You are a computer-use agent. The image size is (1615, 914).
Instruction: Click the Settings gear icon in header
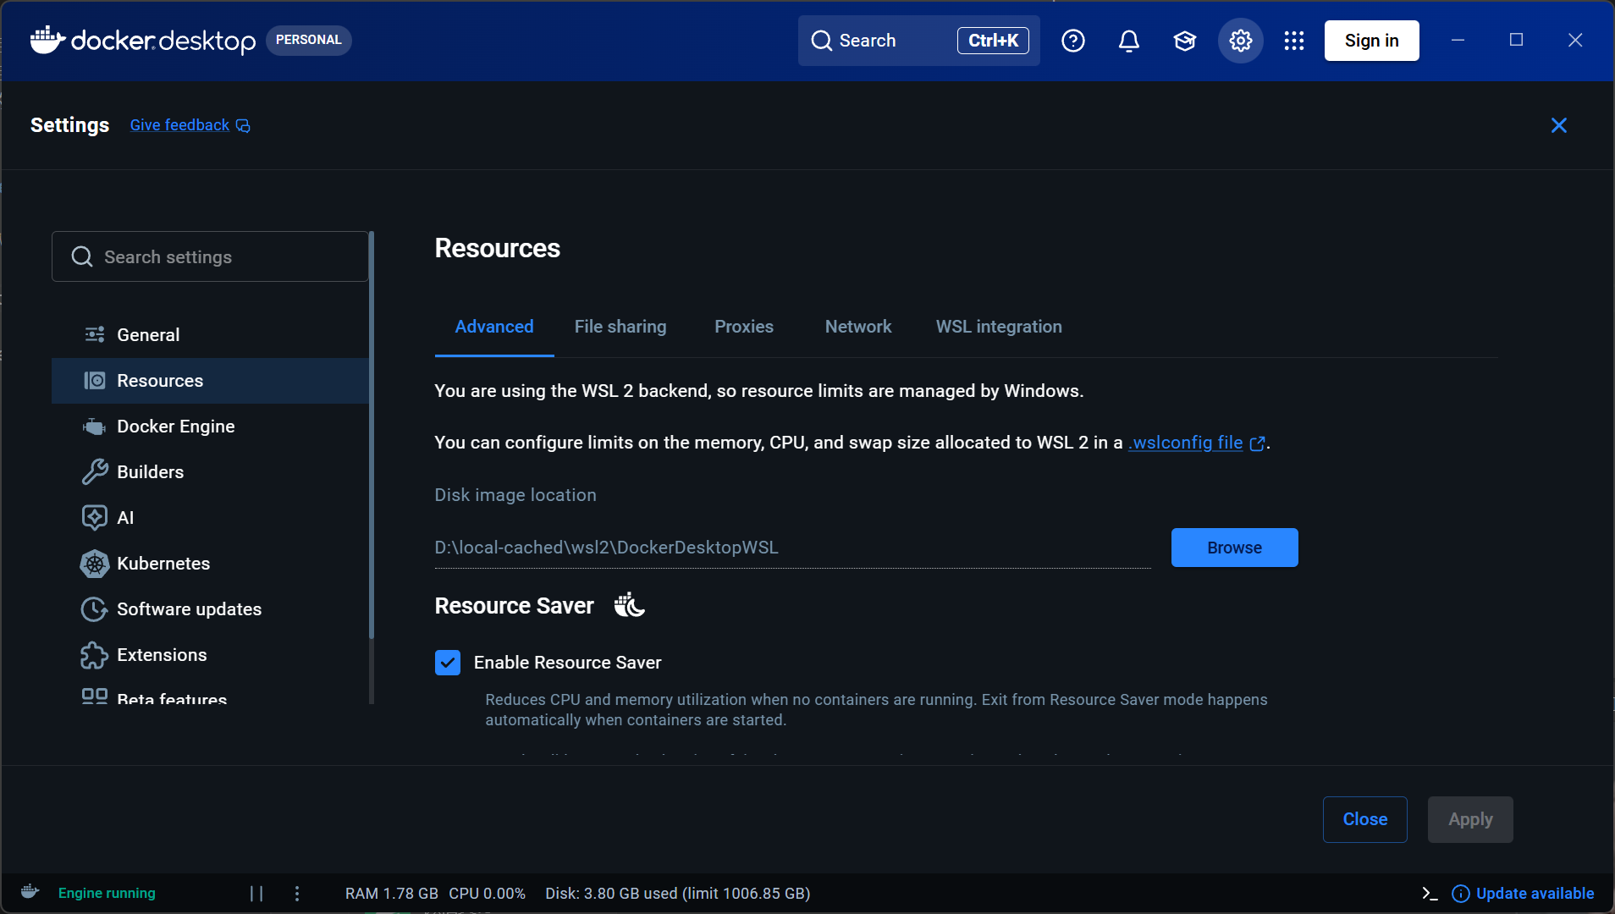pyautogui.click(x=1241, y=41)
